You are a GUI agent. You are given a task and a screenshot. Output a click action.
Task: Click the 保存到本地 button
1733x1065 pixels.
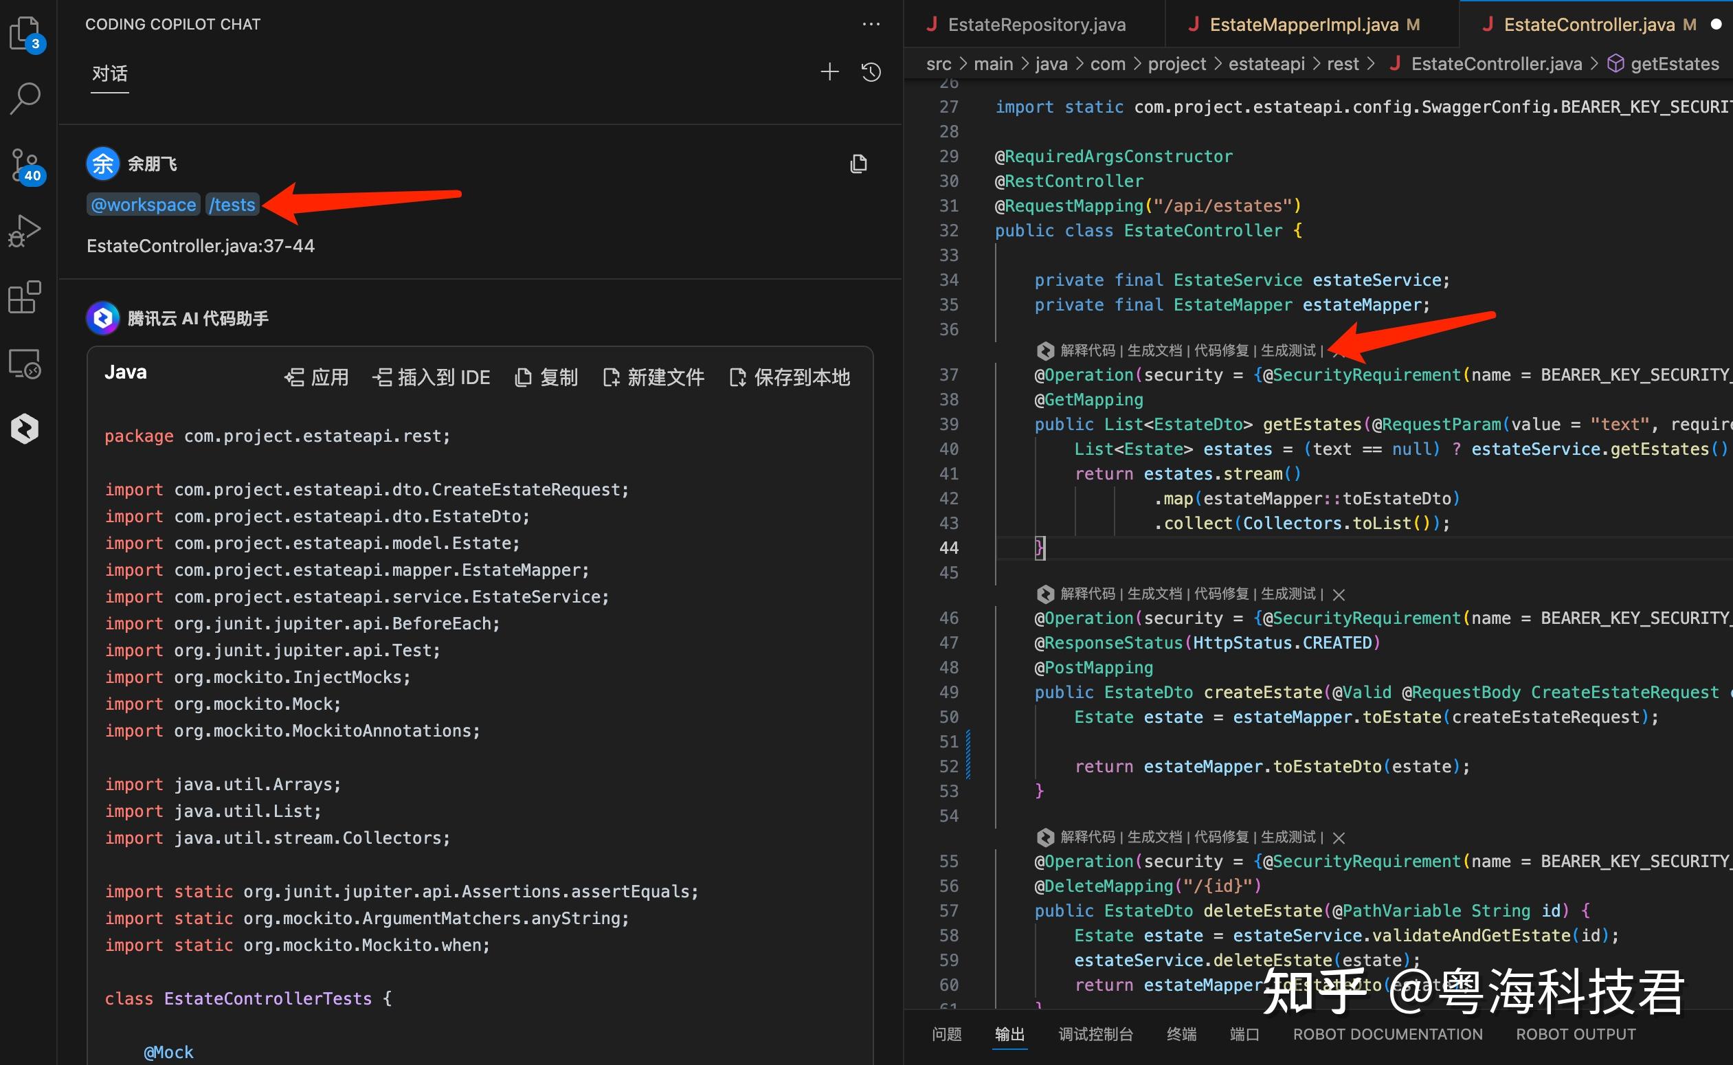(x=788, y=377)
